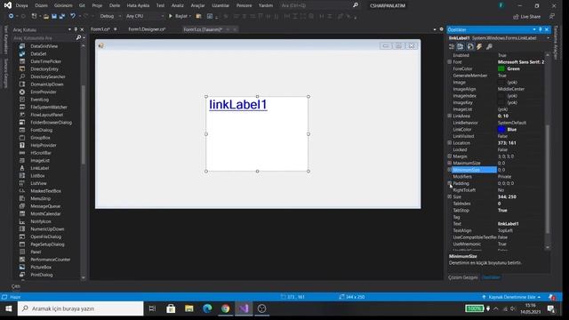Select ErrorProvider icon in the toolbox
The height and width of the screenshot is (320, 569).
[x=22, y=92]
